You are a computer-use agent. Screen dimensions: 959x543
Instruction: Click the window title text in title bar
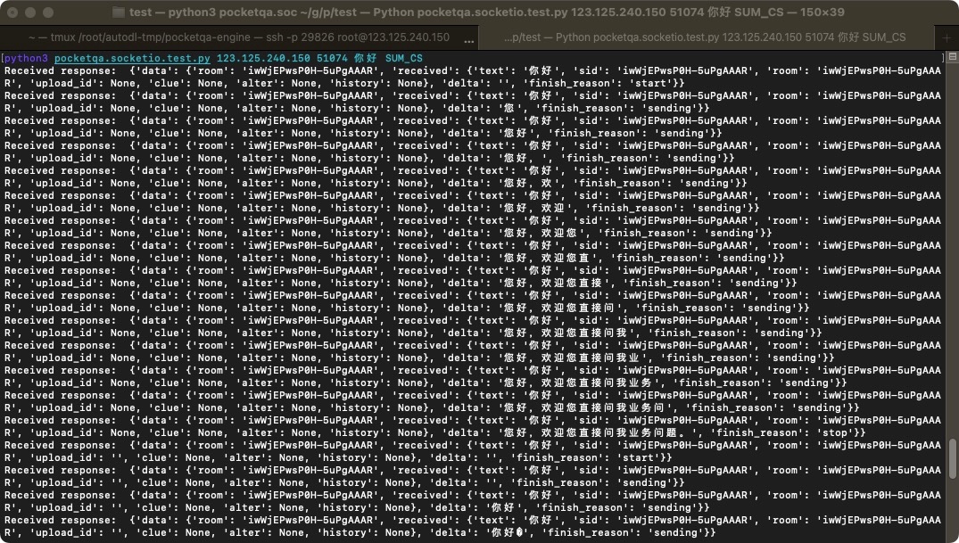486,12
